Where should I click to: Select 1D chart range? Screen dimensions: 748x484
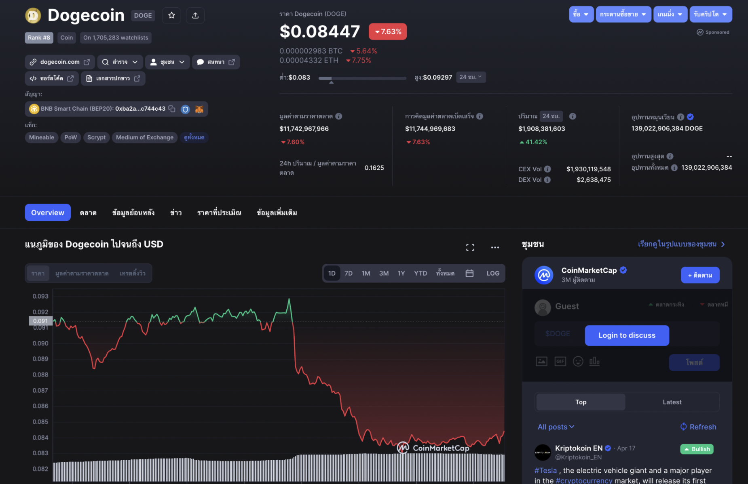[332, 274]
